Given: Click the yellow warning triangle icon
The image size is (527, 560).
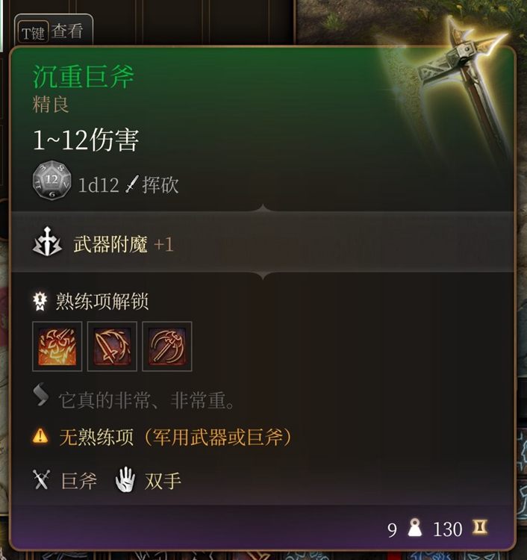Looking at the screenshot, I should (x=40, y=436).
